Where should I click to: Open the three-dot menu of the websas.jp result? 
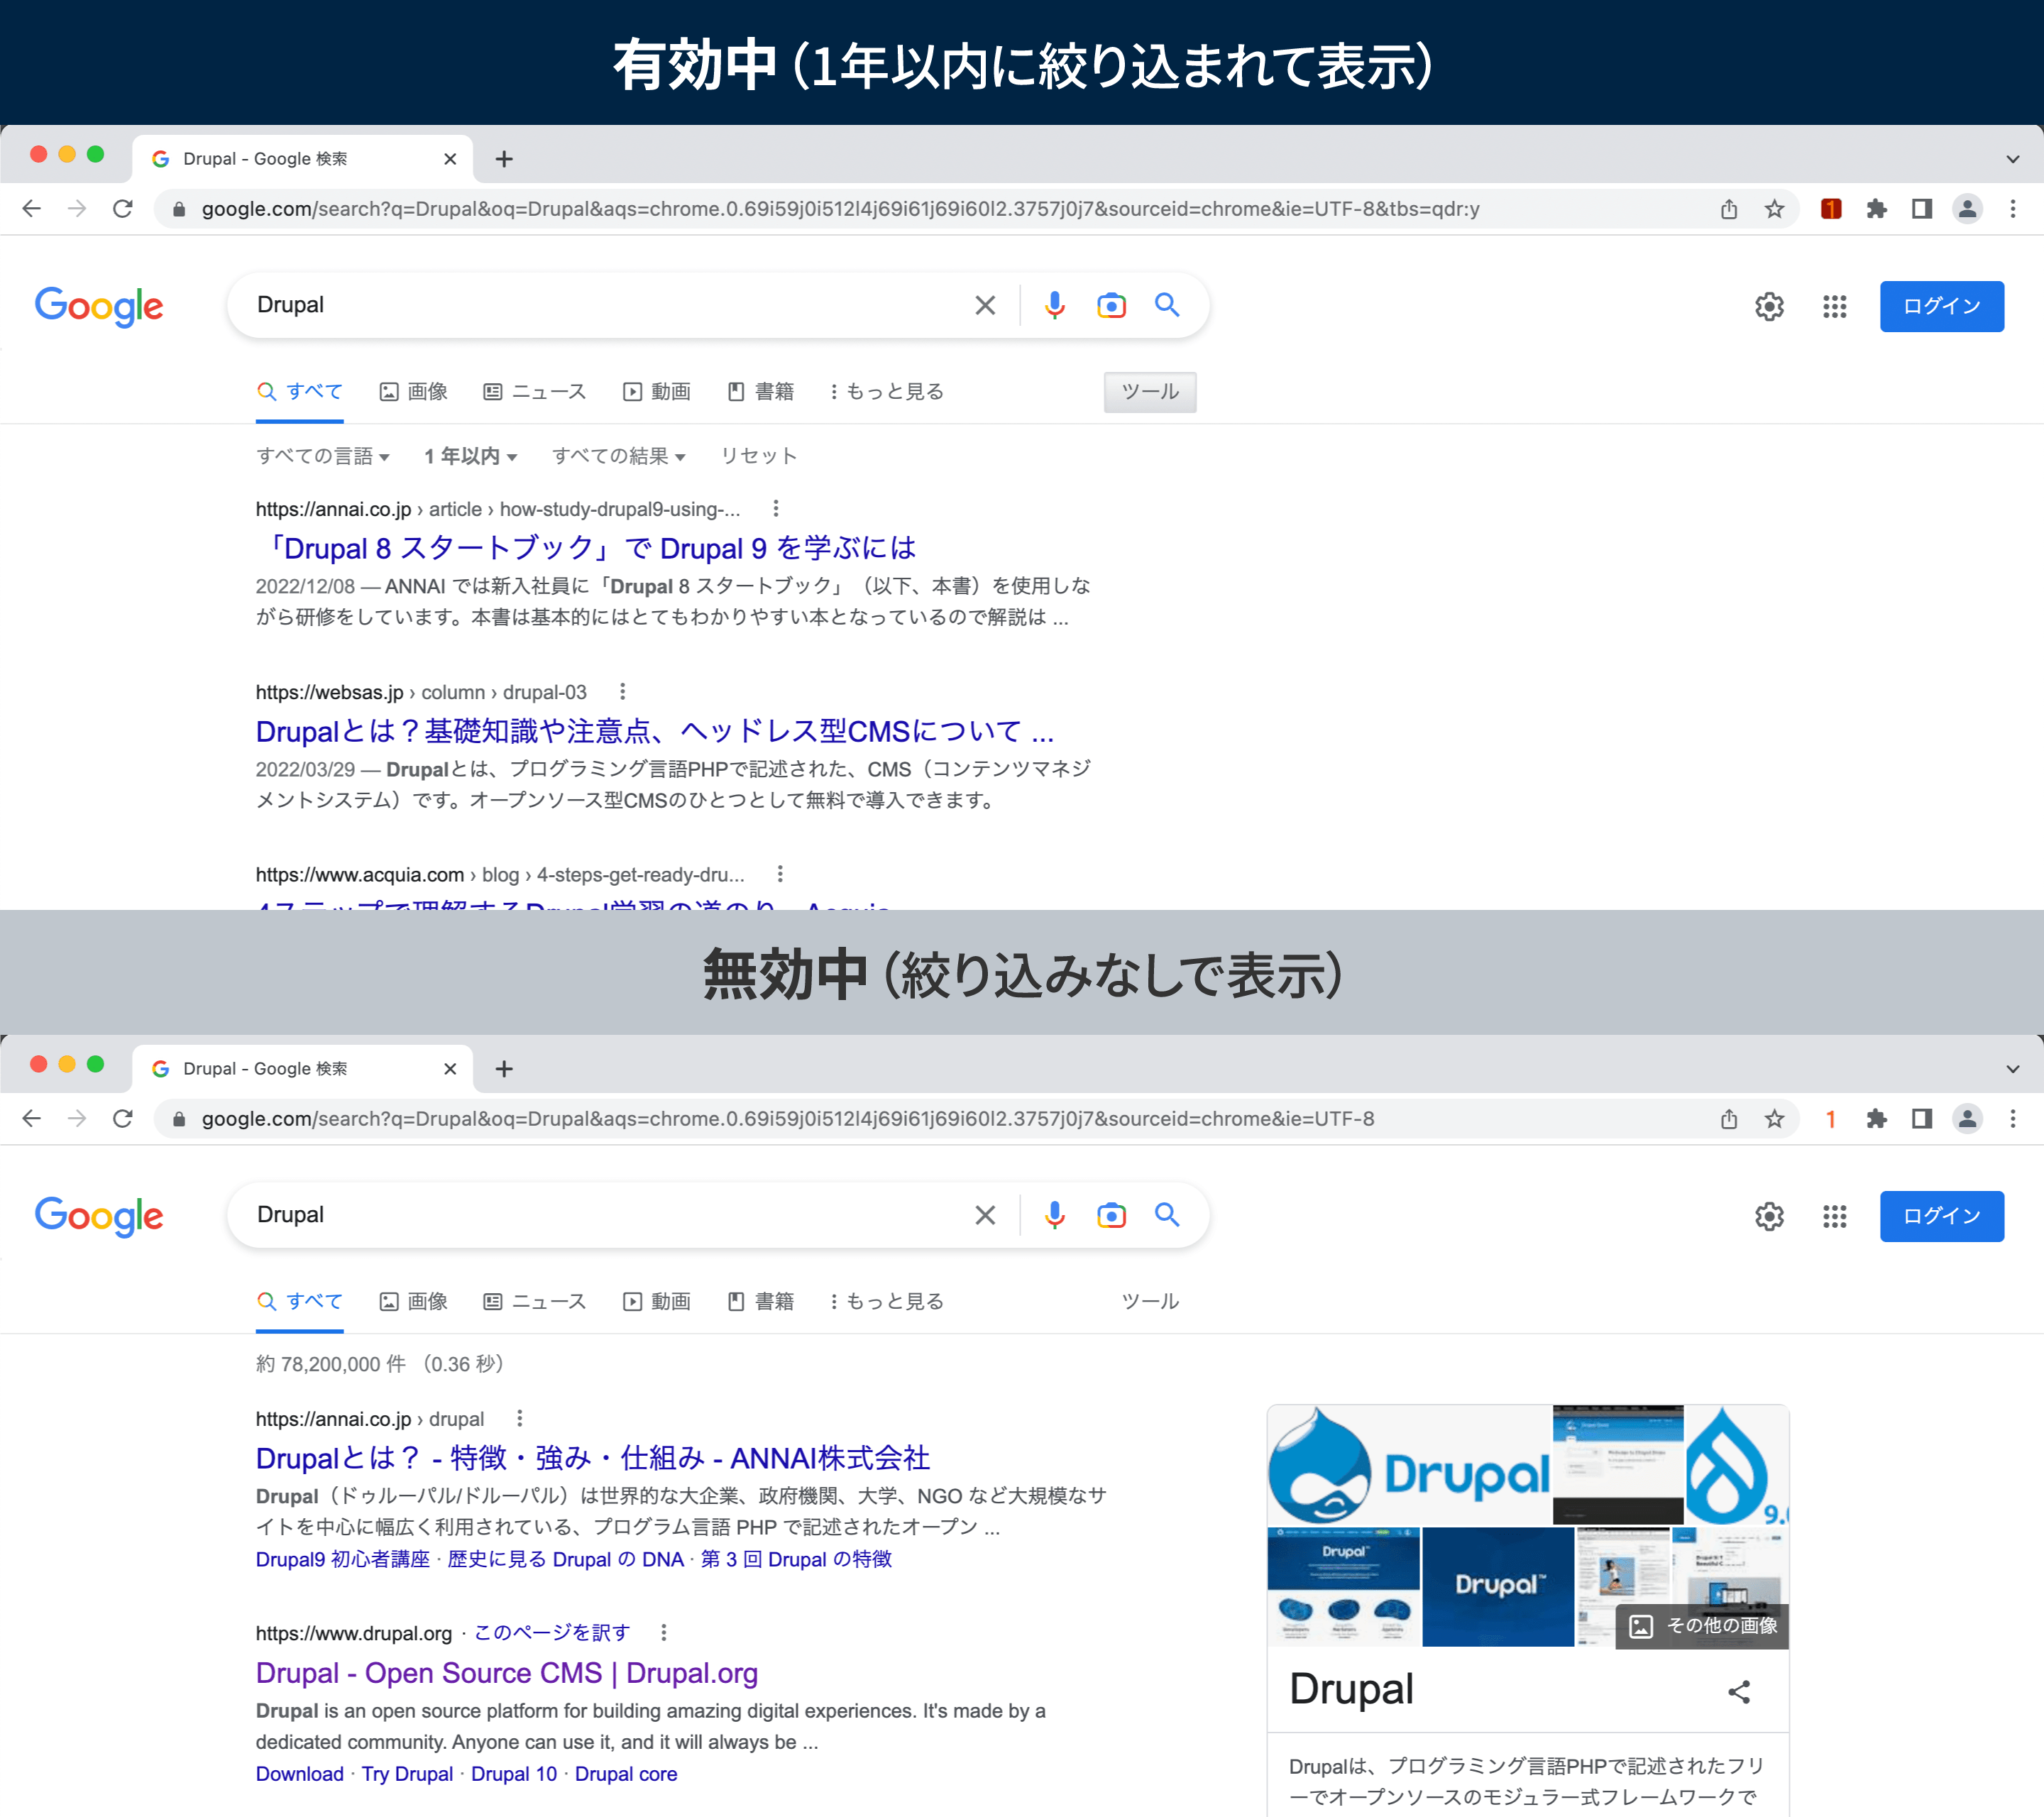click(623, 691)
